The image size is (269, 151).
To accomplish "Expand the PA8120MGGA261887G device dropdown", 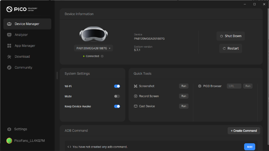I will point(93,48).
